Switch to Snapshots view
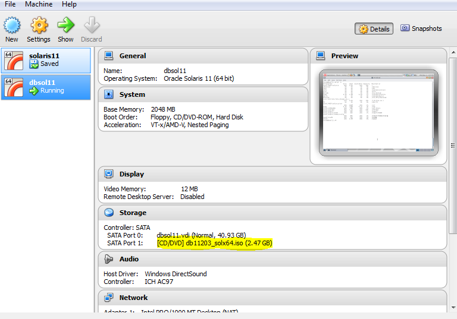 [x=421, y=29]
